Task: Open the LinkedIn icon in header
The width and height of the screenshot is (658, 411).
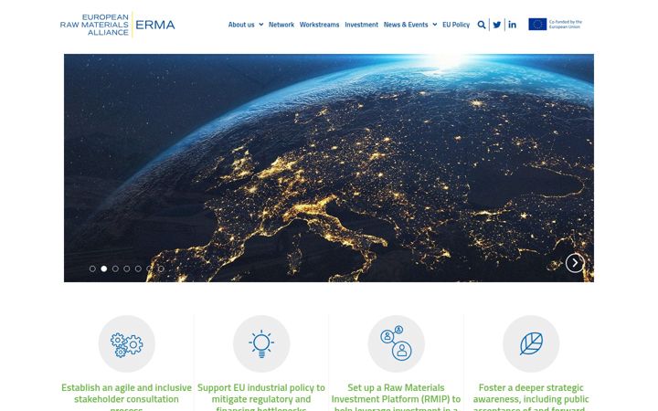Action: 512,25
